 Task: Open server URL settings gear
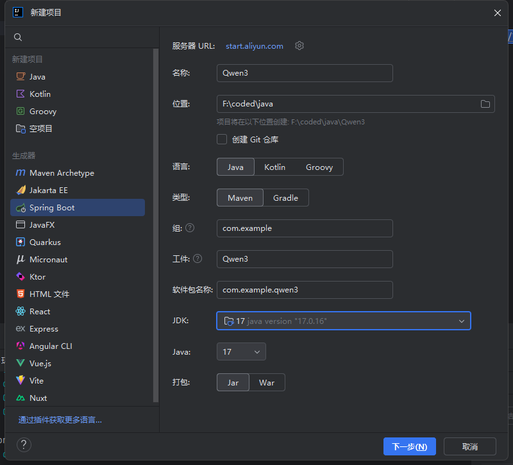[x=299, y=46]
